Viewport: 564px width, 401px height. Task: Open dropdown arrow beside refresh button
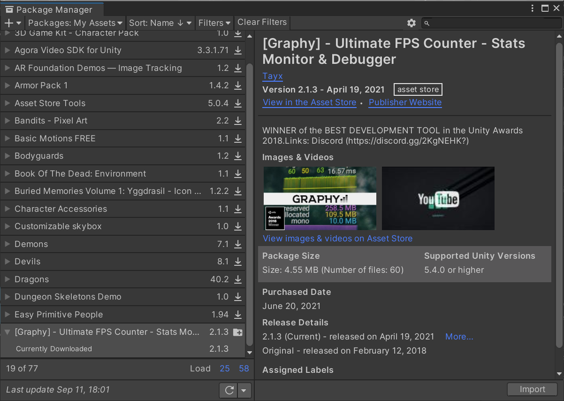point(244,390)
